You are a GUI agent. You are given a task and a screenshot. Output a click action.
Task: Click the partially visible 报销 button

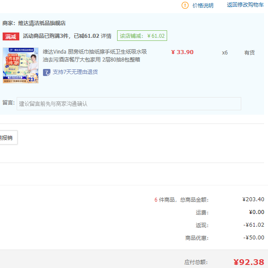[x=8, y=138]
